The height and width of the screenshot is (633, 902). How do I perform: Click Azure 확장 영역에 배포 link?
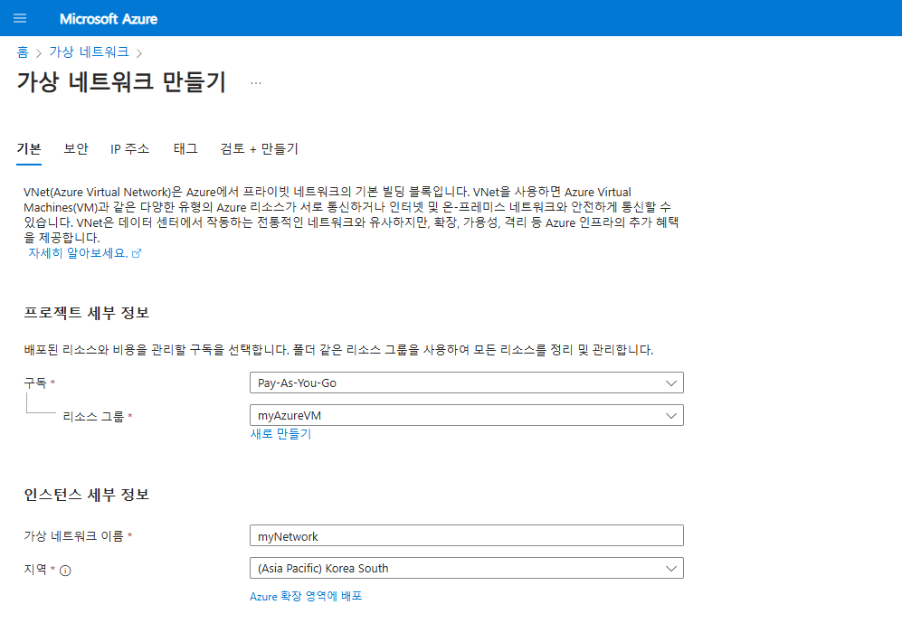[306, 596]
